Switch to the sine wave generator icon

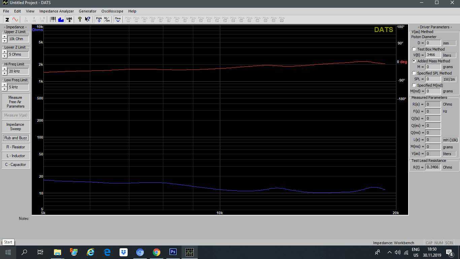[x=15, y=20]
